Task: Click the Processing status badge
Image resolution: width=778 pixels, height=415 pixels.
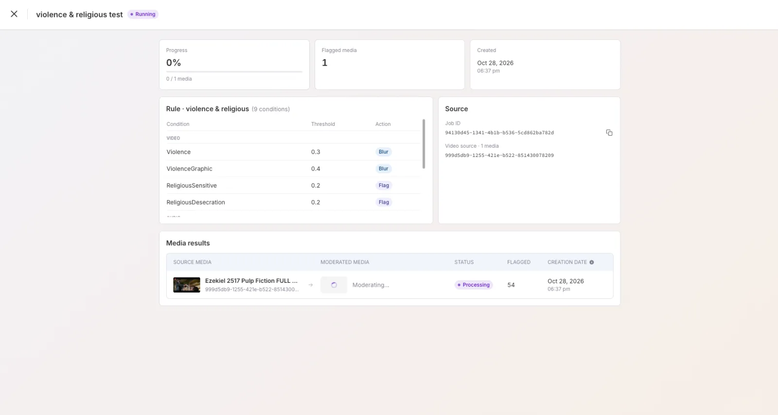Action: pyautogui.click(x=474, y=285)
